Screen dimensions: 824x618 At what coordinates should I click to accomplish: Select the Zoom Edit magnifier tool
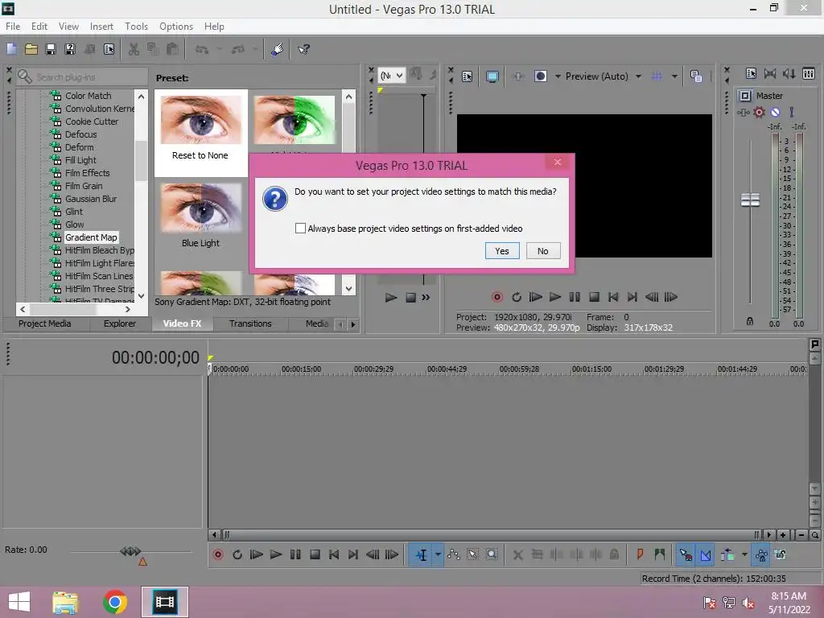(492, 555)
